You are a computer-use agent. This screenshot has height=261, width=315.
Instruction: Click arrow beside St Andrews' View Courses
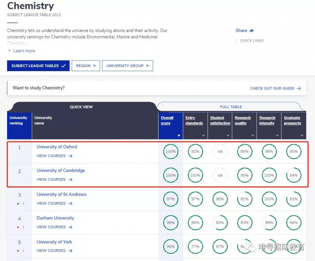70,204
